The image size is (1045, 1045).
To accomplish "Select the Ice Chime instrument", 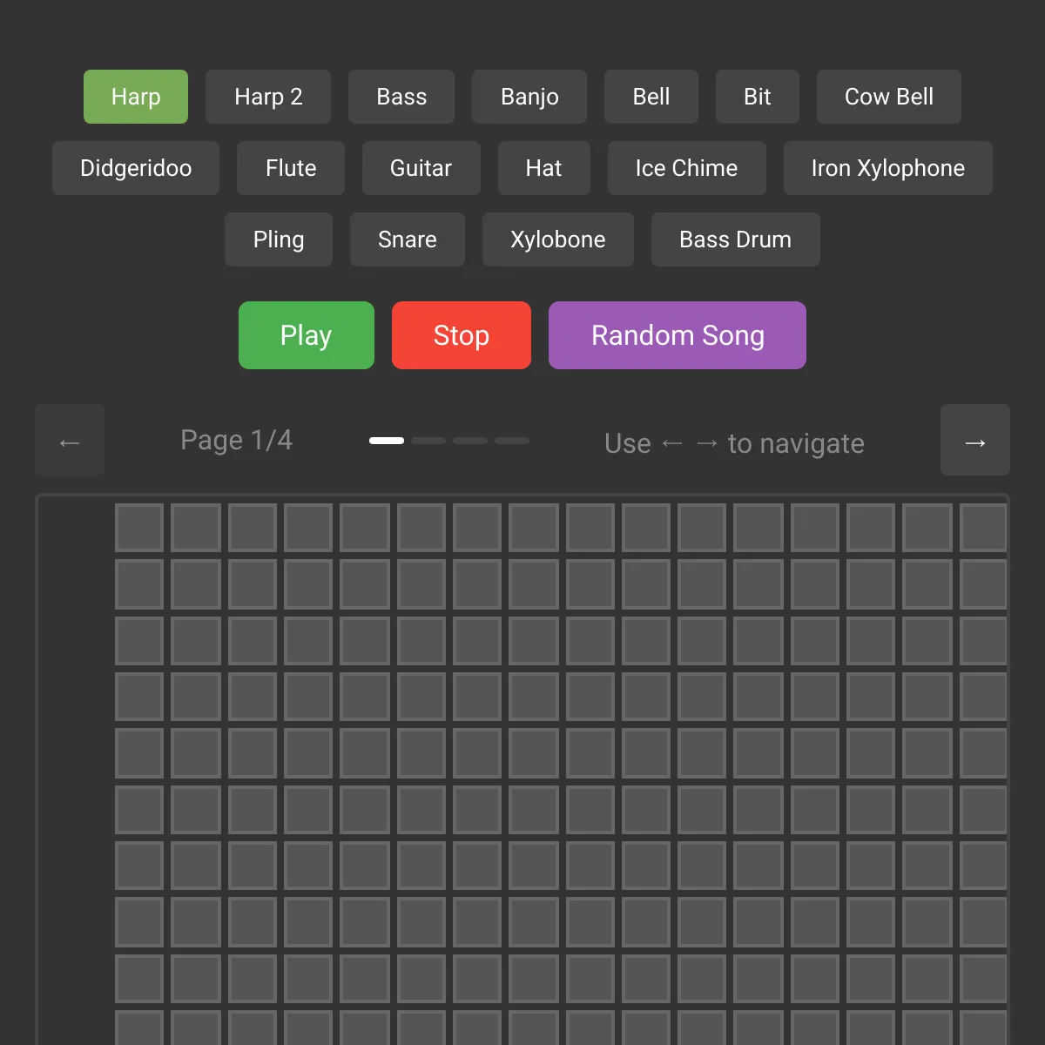I will (x=687, y=168).
